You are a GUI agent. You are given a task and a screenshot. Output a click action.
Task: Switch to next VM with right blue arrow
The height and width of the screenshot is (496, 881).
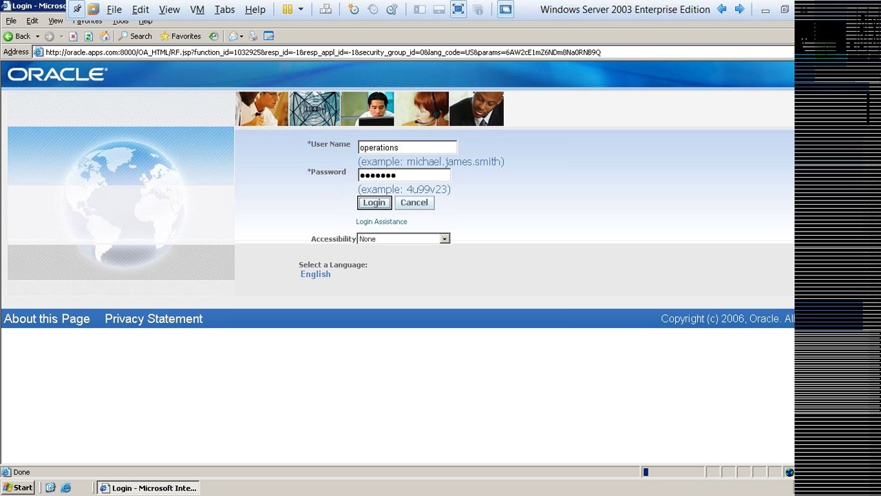740,9
